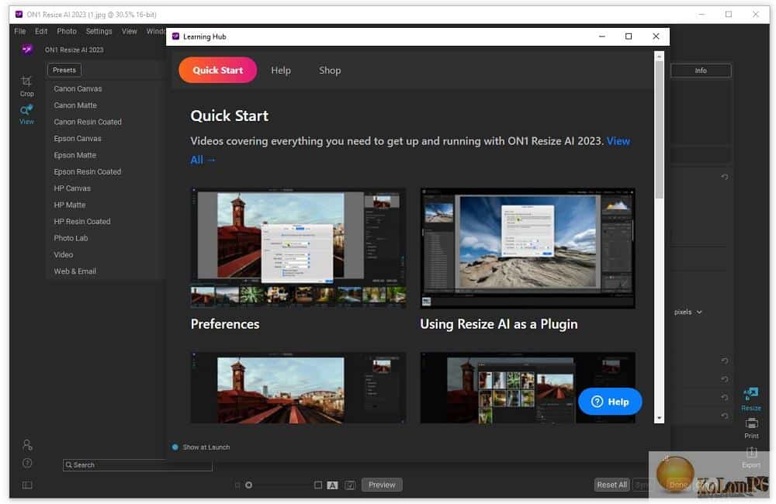Expand the HP Resin Coated preset category
The width and height of the screenshot is (776, 504).
pos(82,222)
